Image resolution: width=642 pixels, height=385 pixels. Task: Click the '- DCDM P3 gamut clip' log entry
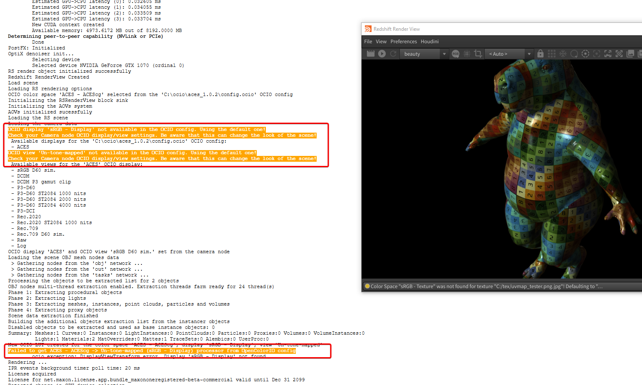tap(41, 182)
